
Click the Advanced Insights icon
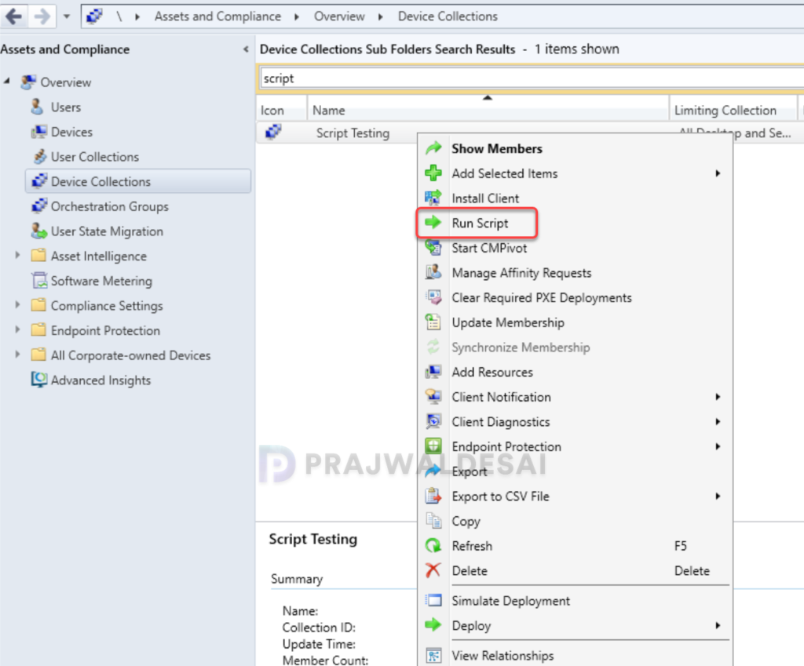click(x=39, y=380)
